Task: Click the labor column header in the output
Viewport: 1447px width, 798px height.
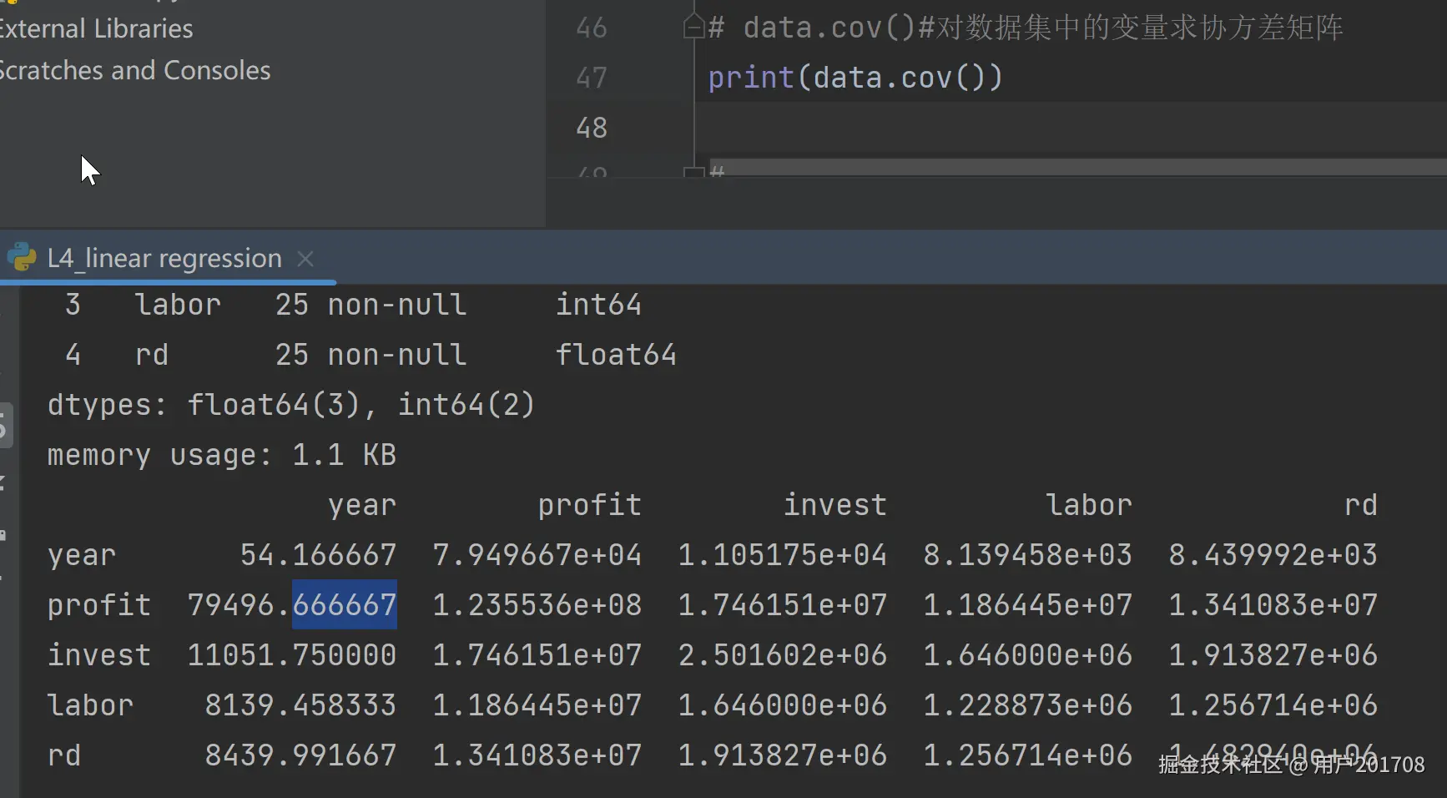Action: (1088, 505)
